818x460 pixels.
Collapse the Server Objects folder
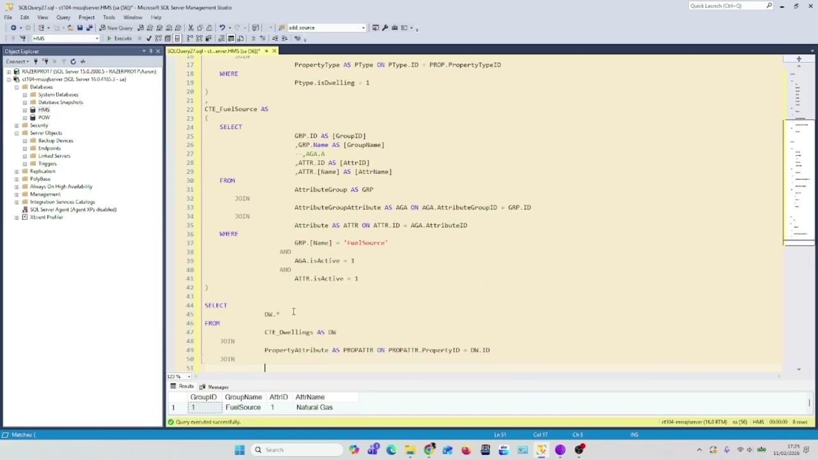point(17,133)
